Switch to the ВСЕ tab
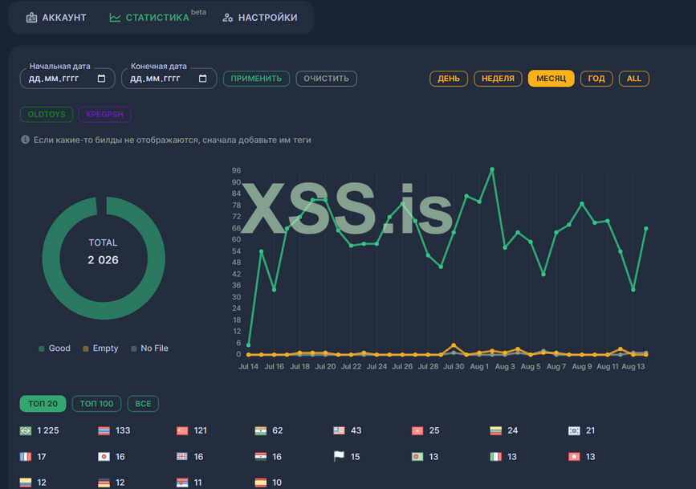696x489 pixels. tap(143, 404)
